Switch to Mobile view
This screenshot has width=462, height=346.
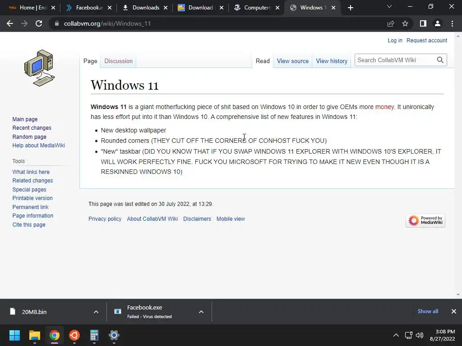(231, 219)
